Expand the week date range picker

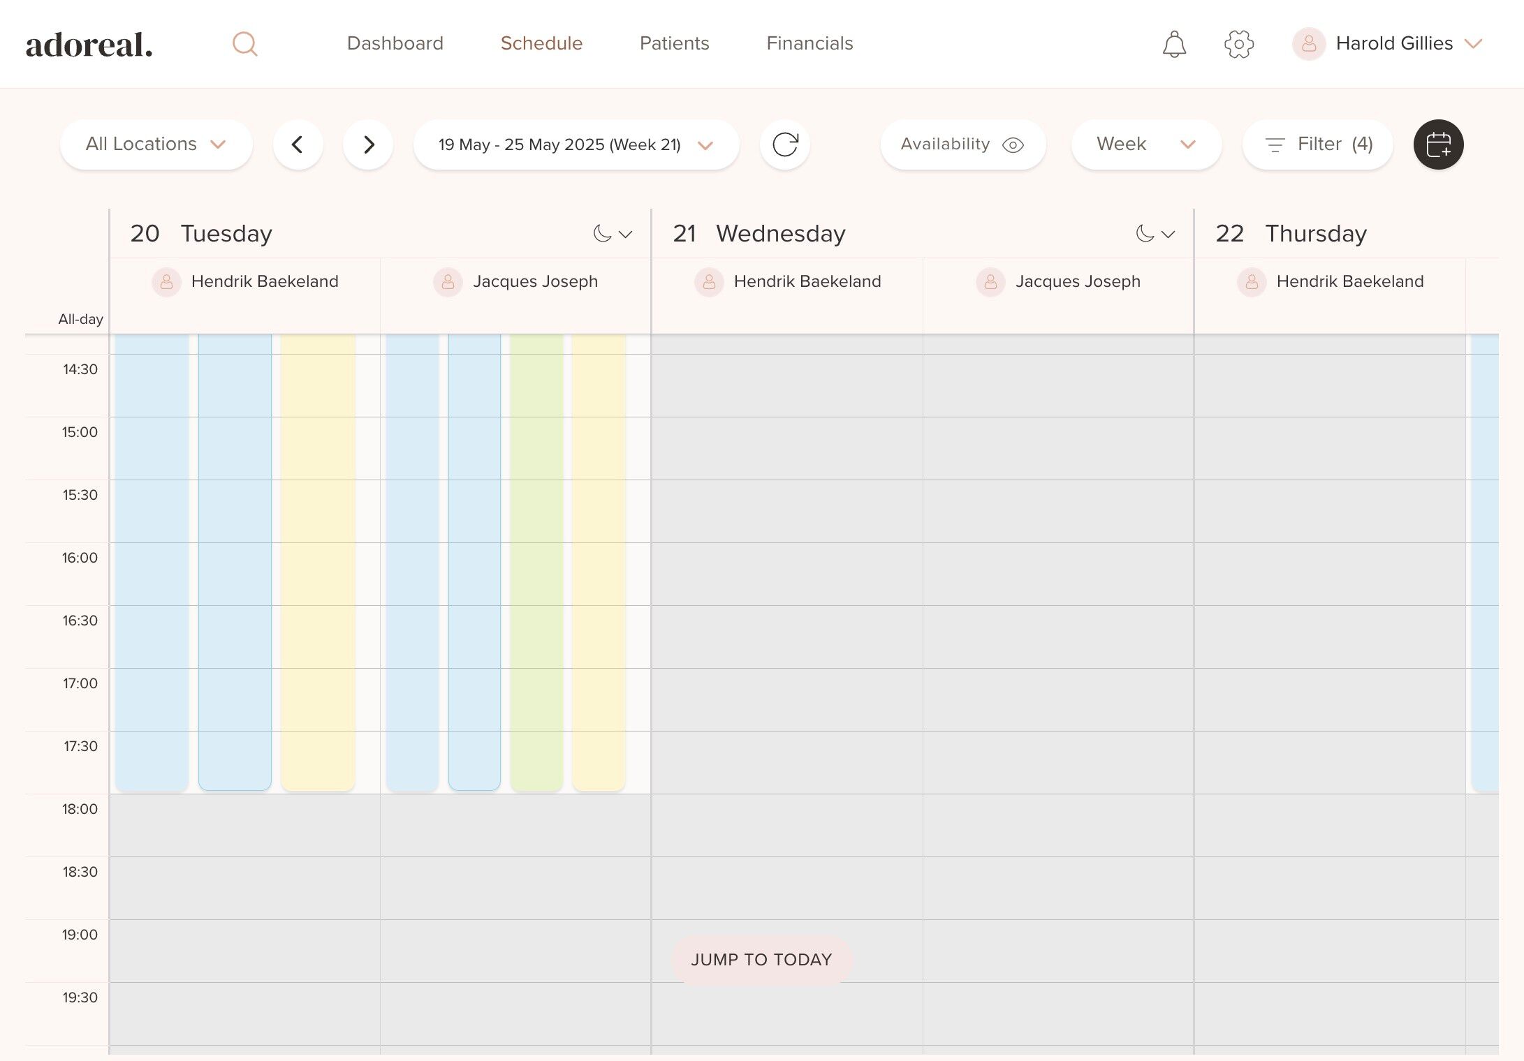(576, 144)
